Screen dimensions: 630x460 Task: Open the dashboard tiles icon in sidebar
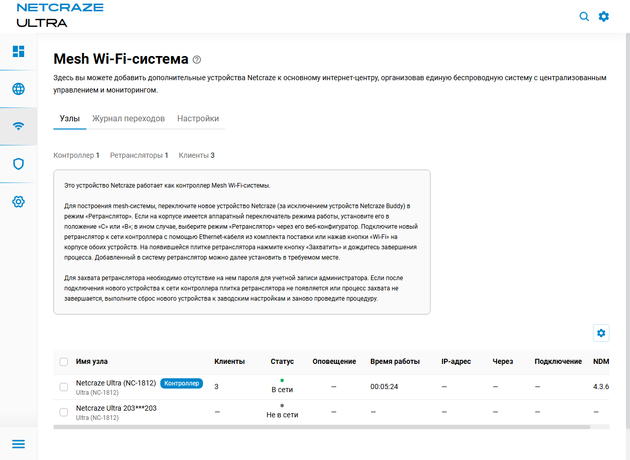(18, 51)
